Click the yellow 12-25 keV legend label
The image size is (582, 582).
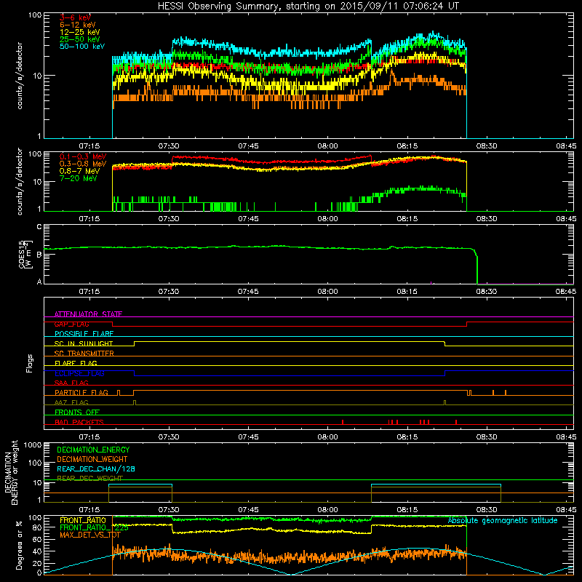coord(80,32)
